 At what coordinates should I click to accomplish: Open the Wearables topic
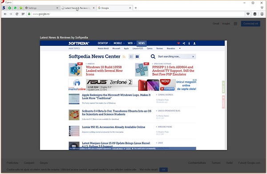tap(171, 49)
